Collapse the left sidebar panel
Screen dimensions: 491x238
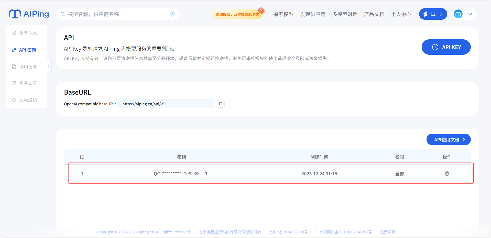48,66
